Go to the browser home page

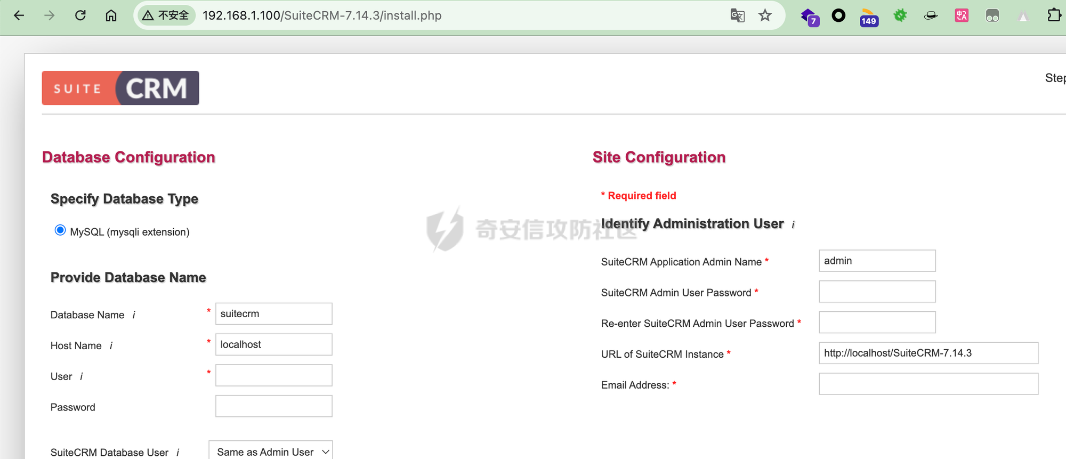pos(111,15)
